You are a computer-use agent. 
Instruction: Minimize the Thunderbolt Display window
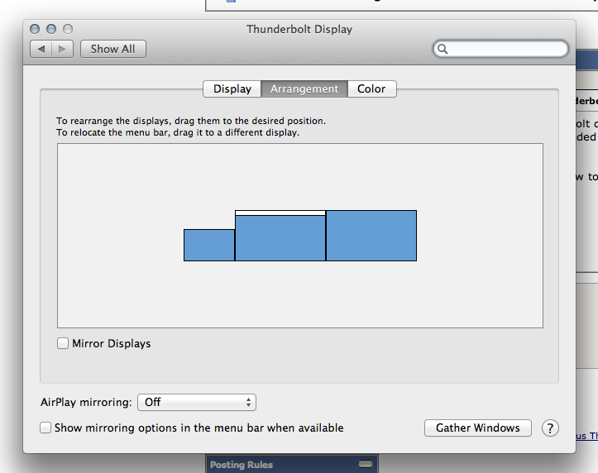pos(51,29)
